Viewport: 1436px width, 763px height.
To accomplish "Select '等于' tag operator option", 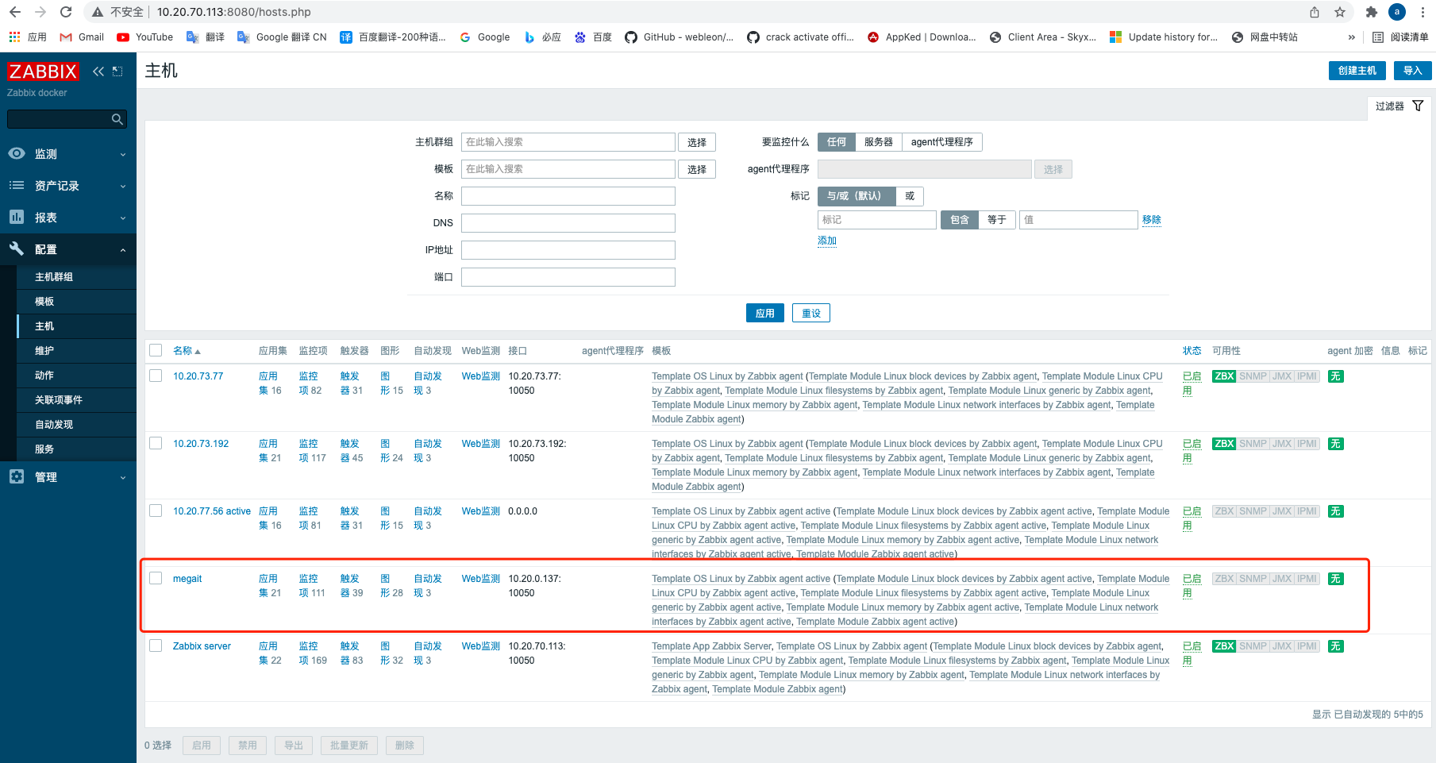I will click(x=997, y=220).
